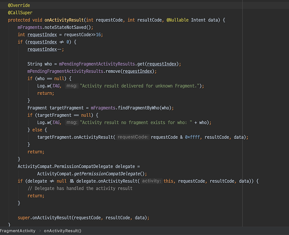Viewport: 289px width, 235px height.
Task: Click the super keyword
Action: (24, 218)
